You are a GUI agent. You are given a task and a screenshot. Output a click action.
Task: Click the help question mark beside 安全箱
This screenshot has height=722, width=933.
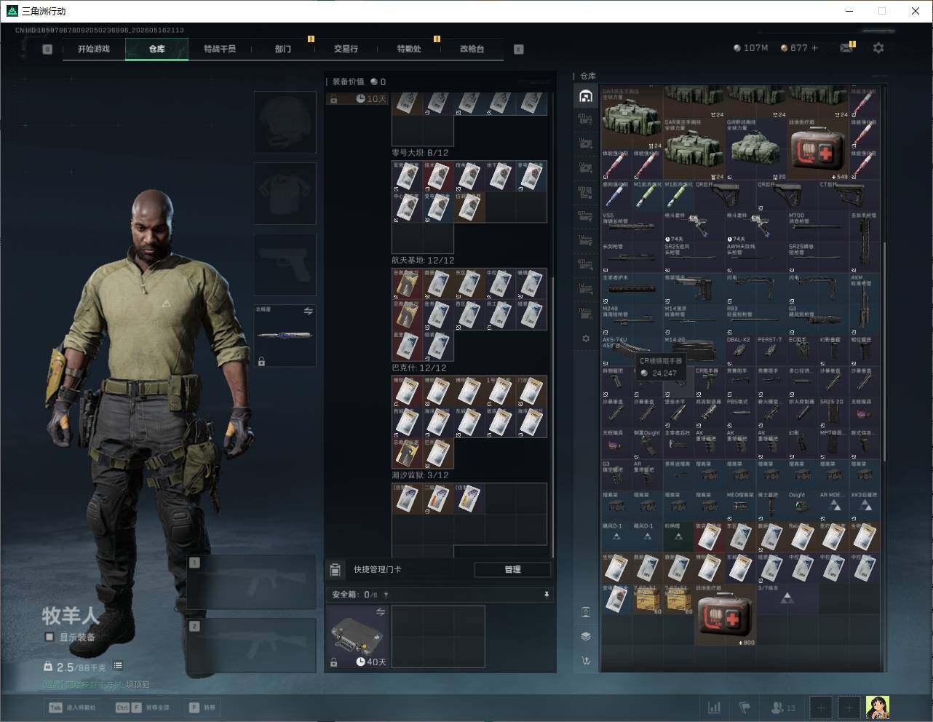pos(386,595)
